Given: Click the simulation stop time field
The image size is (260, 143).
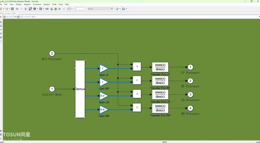Looking at the screenshot, I should [79, 9].
